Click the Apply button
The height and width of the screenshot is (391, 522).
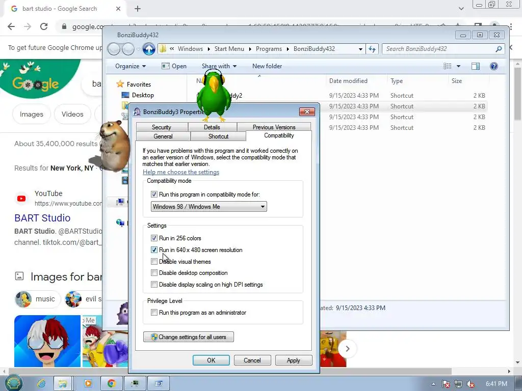[294, 360]
